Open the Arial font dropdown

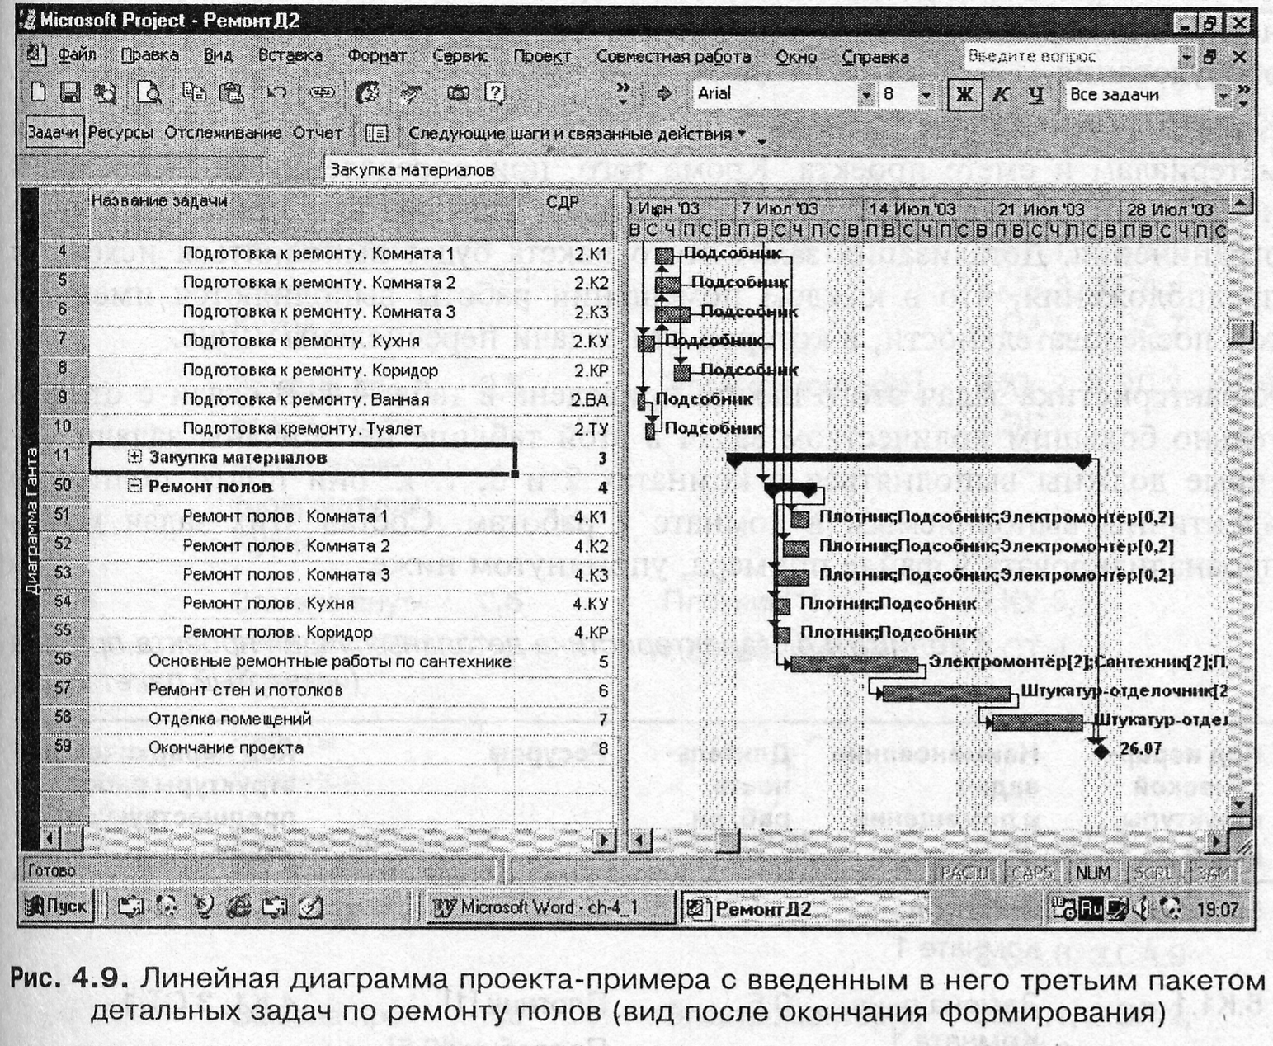click(x=865, y=95)
